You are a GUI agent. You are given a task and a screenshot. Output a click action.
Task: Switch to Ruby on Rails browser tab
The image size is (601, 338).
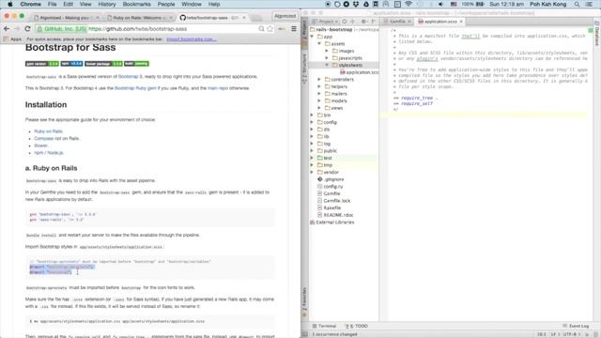point(140,18)
